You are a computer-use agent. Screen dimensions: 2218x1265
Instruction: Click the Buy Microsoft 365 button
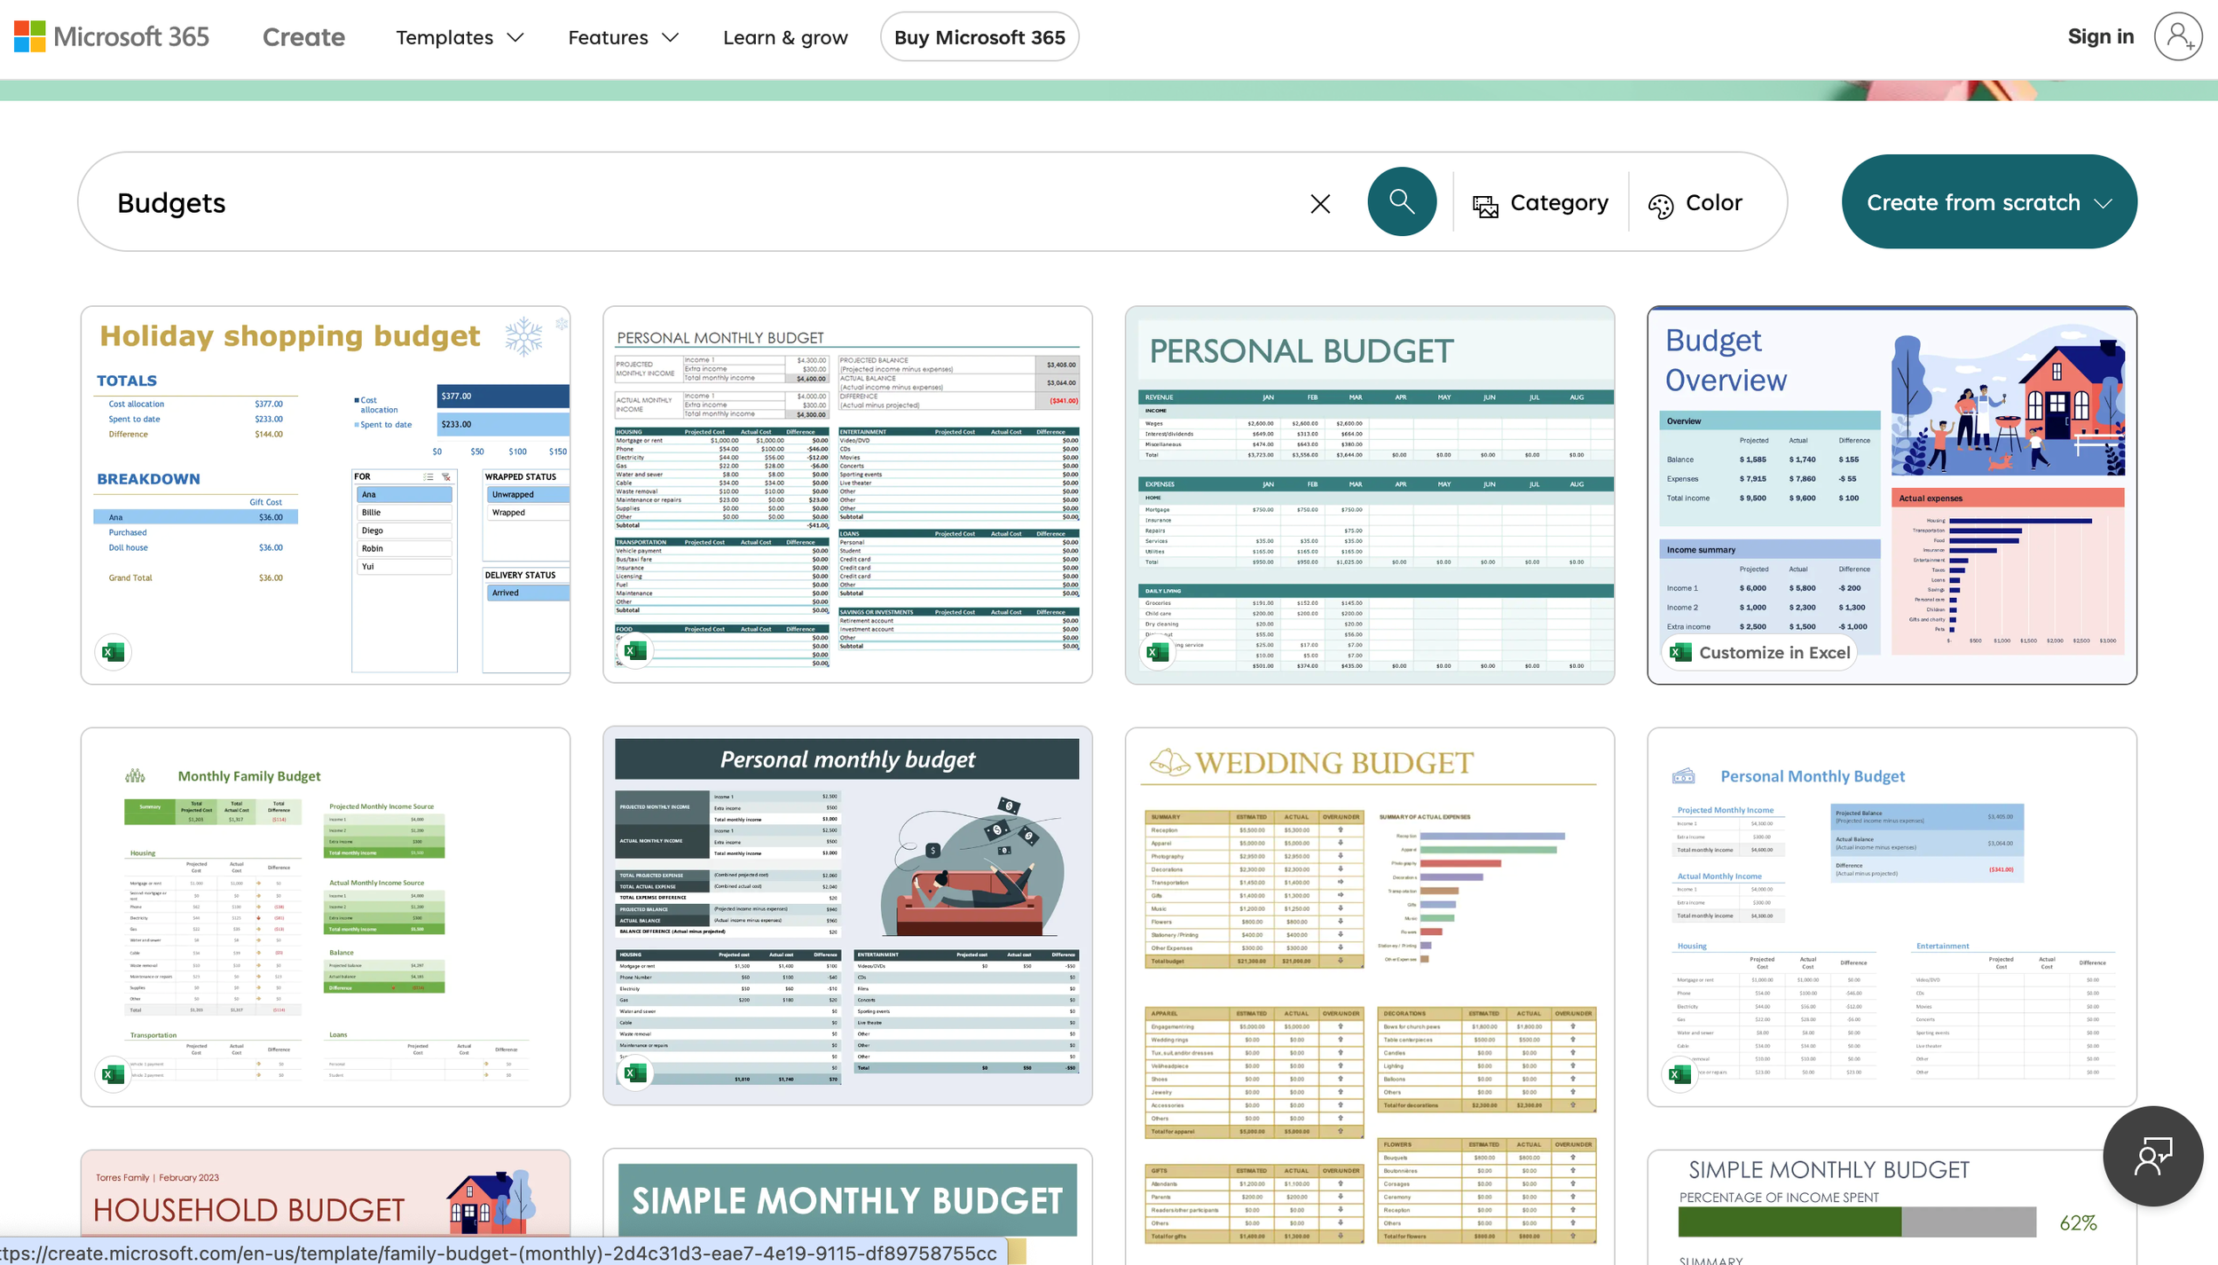coord(979,37)
